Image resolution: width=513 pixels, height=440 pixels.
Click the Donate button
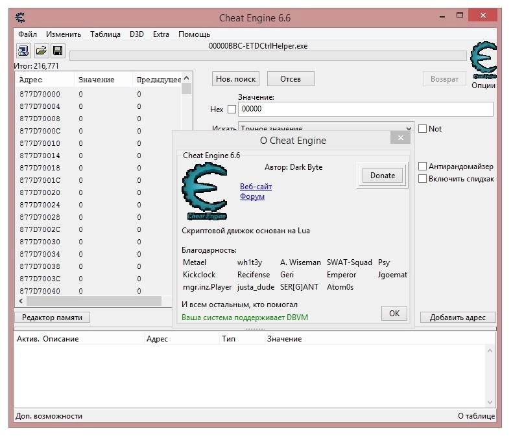pos(383,176)
